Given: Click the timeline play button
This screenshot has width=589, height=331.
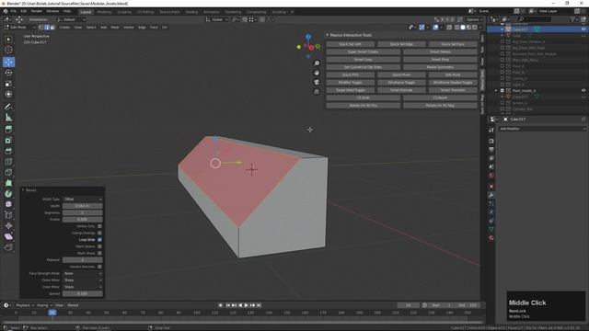Looking at the screenshot, I should 247,305.
